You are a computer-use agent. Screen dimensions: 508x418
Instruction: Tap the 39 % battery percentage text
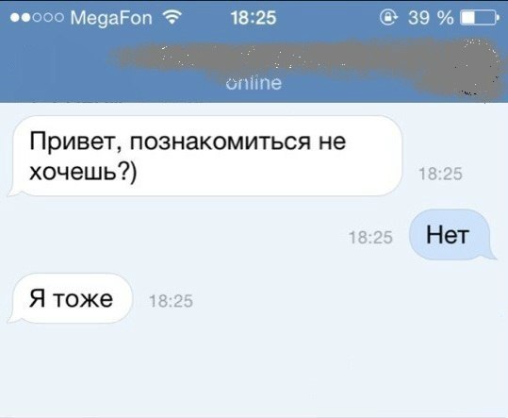[x=431, y=18]
